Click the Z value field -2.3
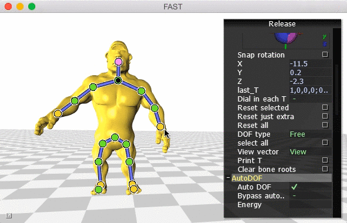 311,81
